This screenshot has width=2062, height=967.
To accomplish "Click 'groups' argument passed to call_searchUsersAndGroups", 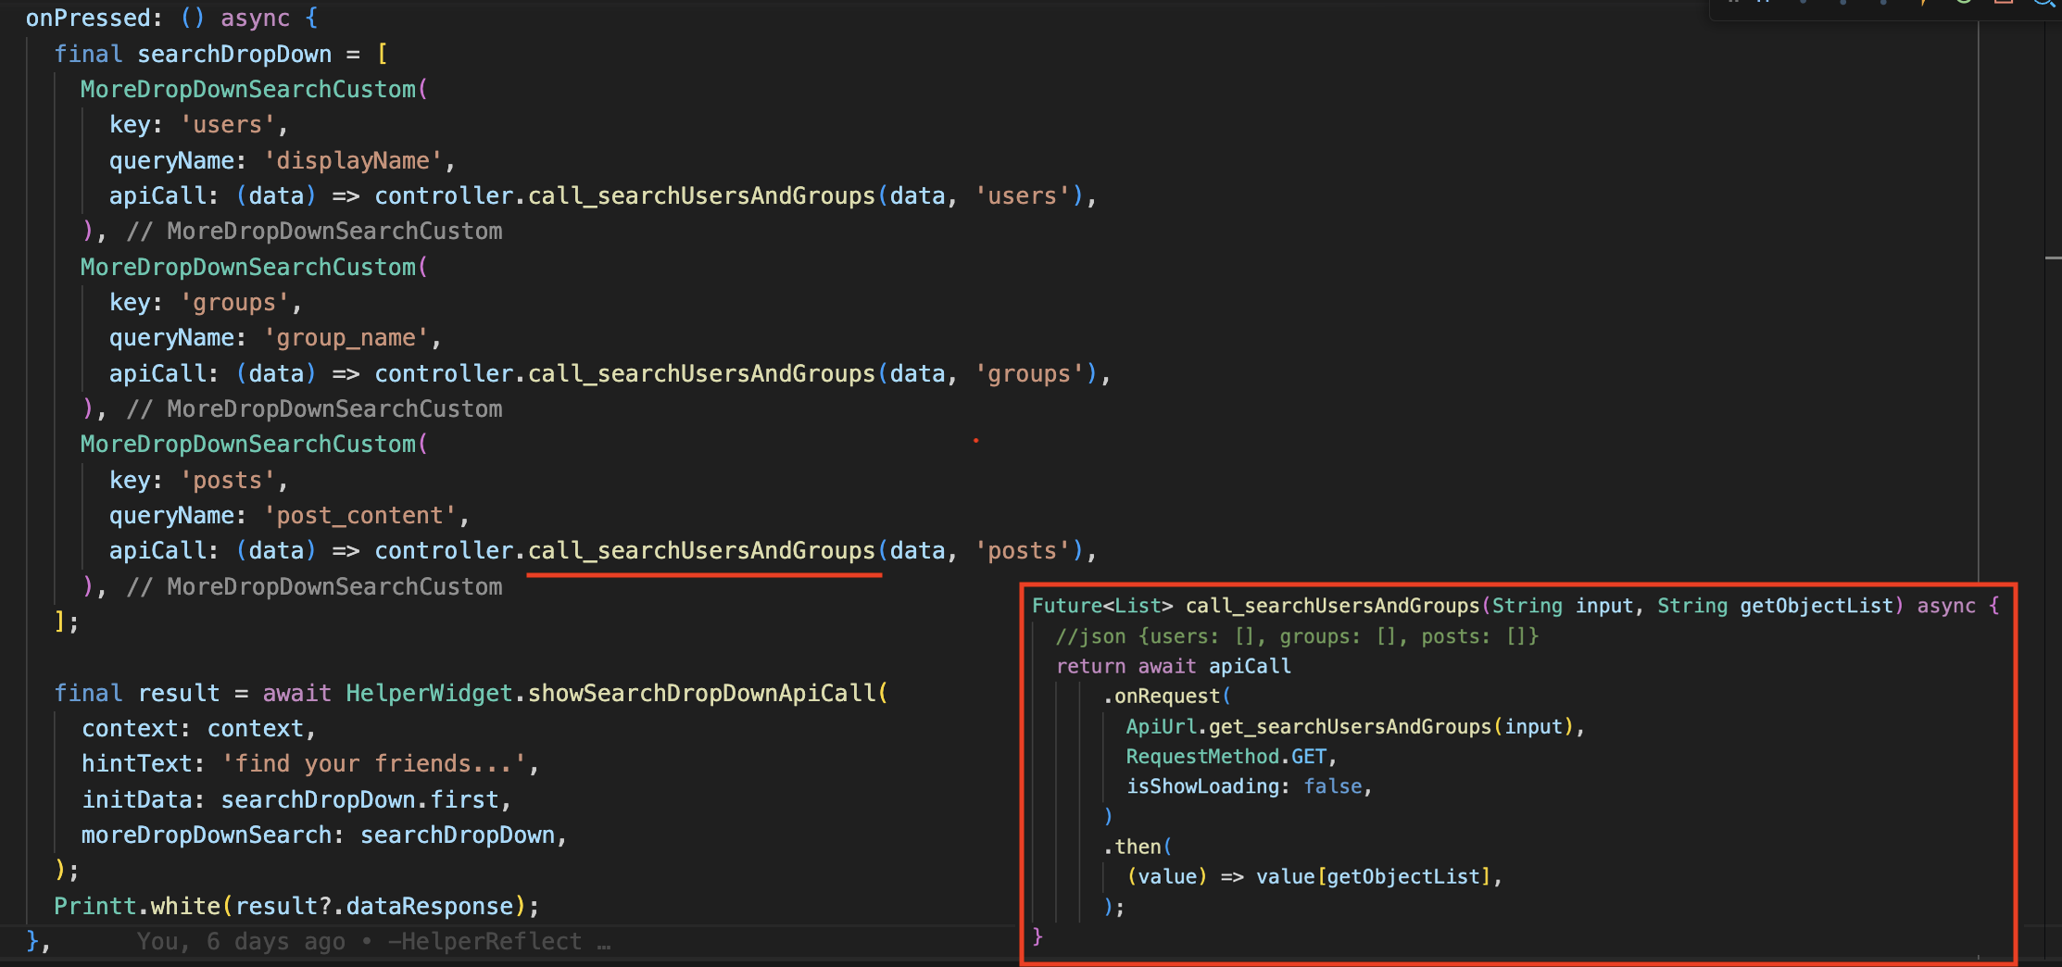I will point(1029,373).
